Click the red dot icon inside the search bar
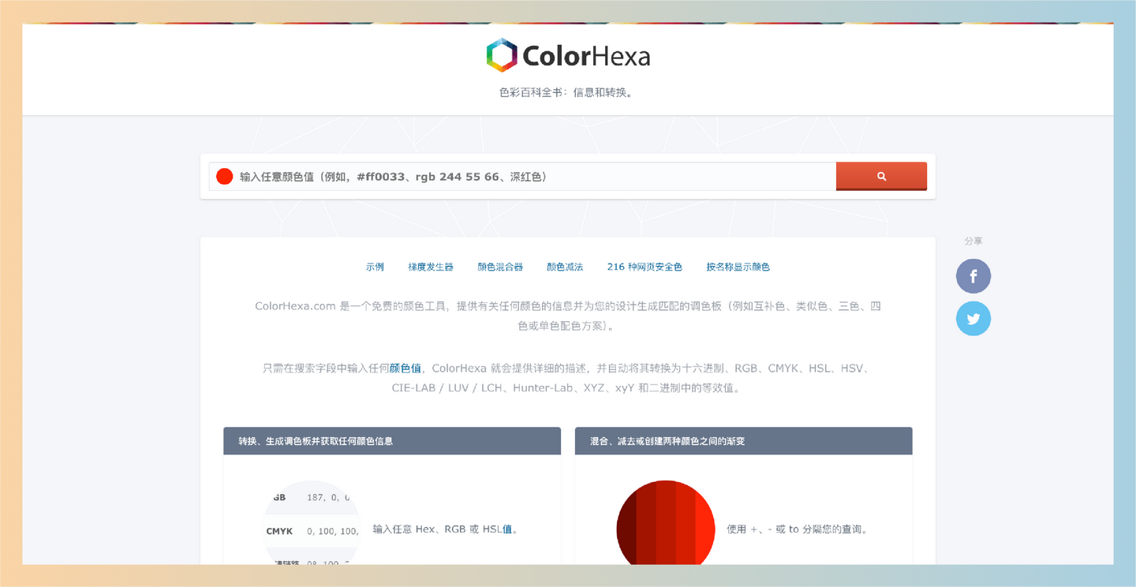This screenshot has height=587, width=1136. coord(223,176)
